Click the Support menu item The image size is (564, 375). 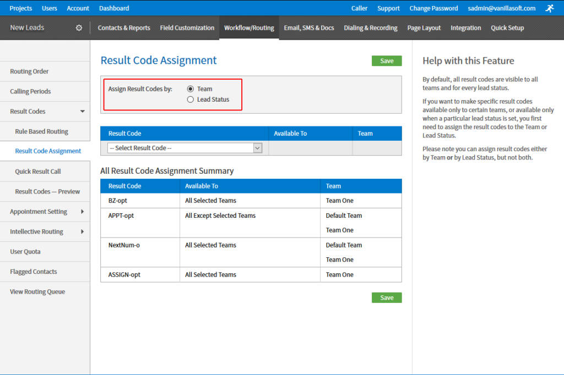(x=388, y=8)
